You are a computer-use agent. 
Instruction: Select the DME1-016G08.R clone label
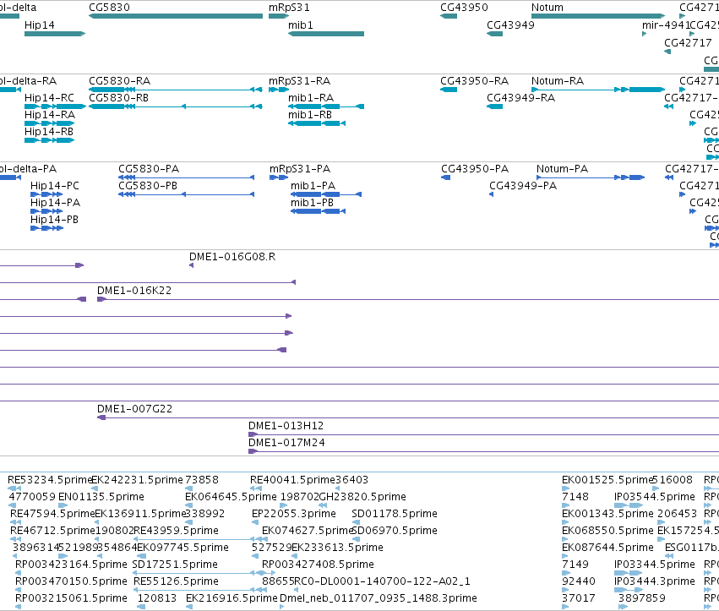pos(232,257)
